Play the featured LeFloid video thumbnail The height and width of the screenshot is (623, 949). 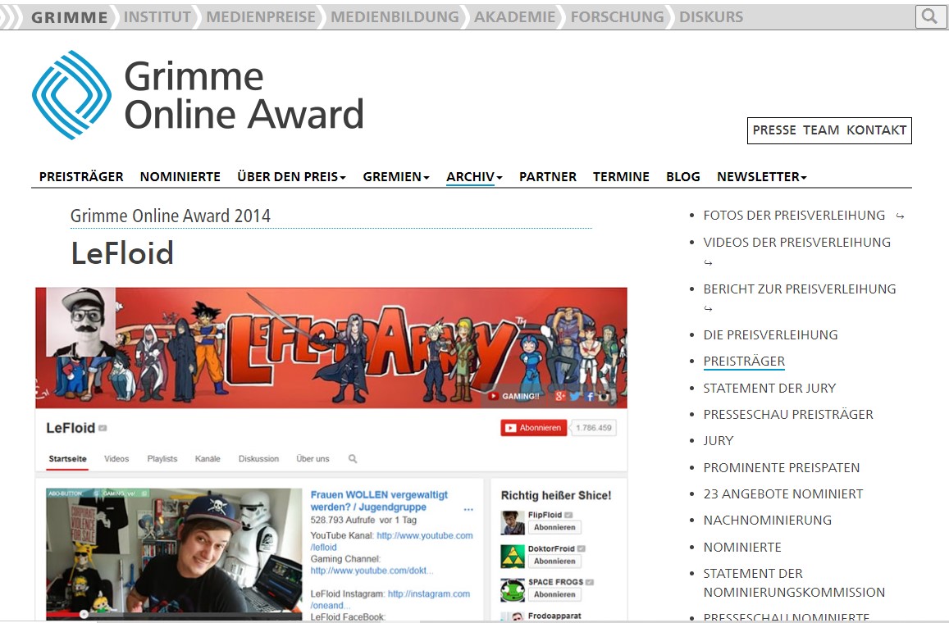click(x=175, y=553)
